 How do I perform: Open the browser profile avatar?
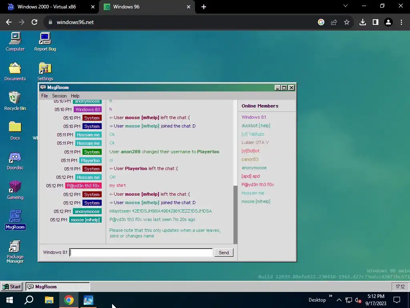pyautogui.click(x=388, y=22)
